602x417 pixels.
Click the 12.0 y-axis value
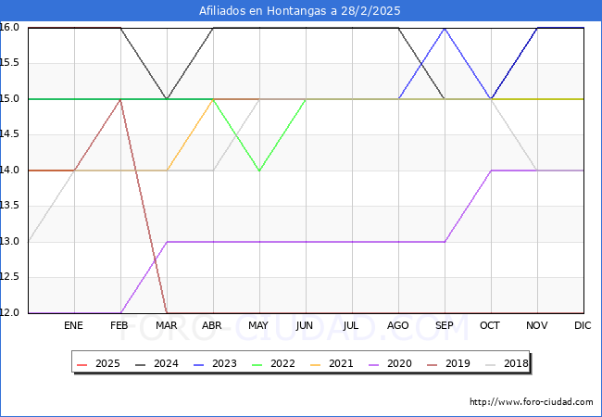pyautogui.click(x=9, y=312)
